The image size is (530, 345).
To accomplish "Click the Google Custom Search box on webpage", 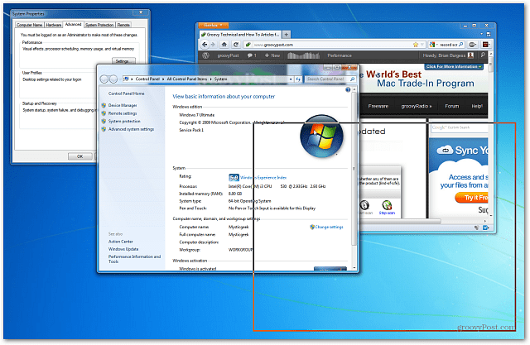I will (x=459, y=127).
